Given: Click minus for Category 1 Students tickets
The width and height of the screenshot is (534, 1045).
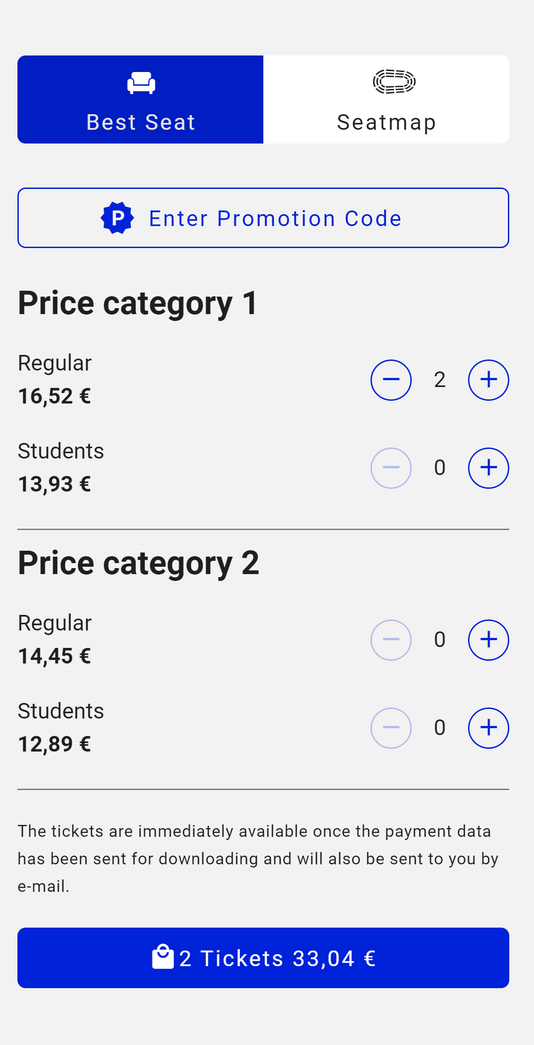Looking at the screenshot, I should [x=391, y=468].
